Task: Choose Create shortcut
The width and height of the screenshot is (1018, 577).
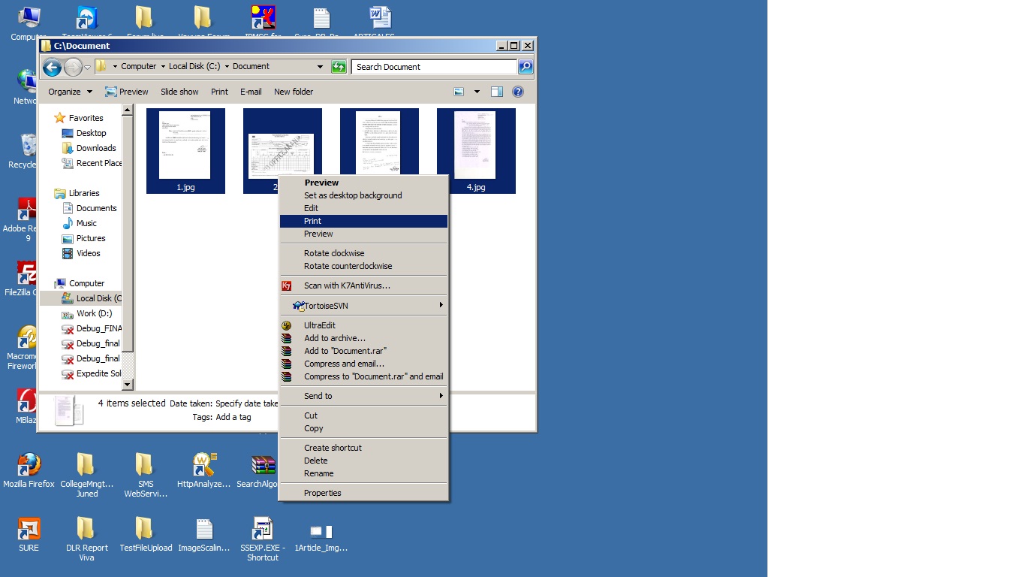Action: tap(363, 448)
